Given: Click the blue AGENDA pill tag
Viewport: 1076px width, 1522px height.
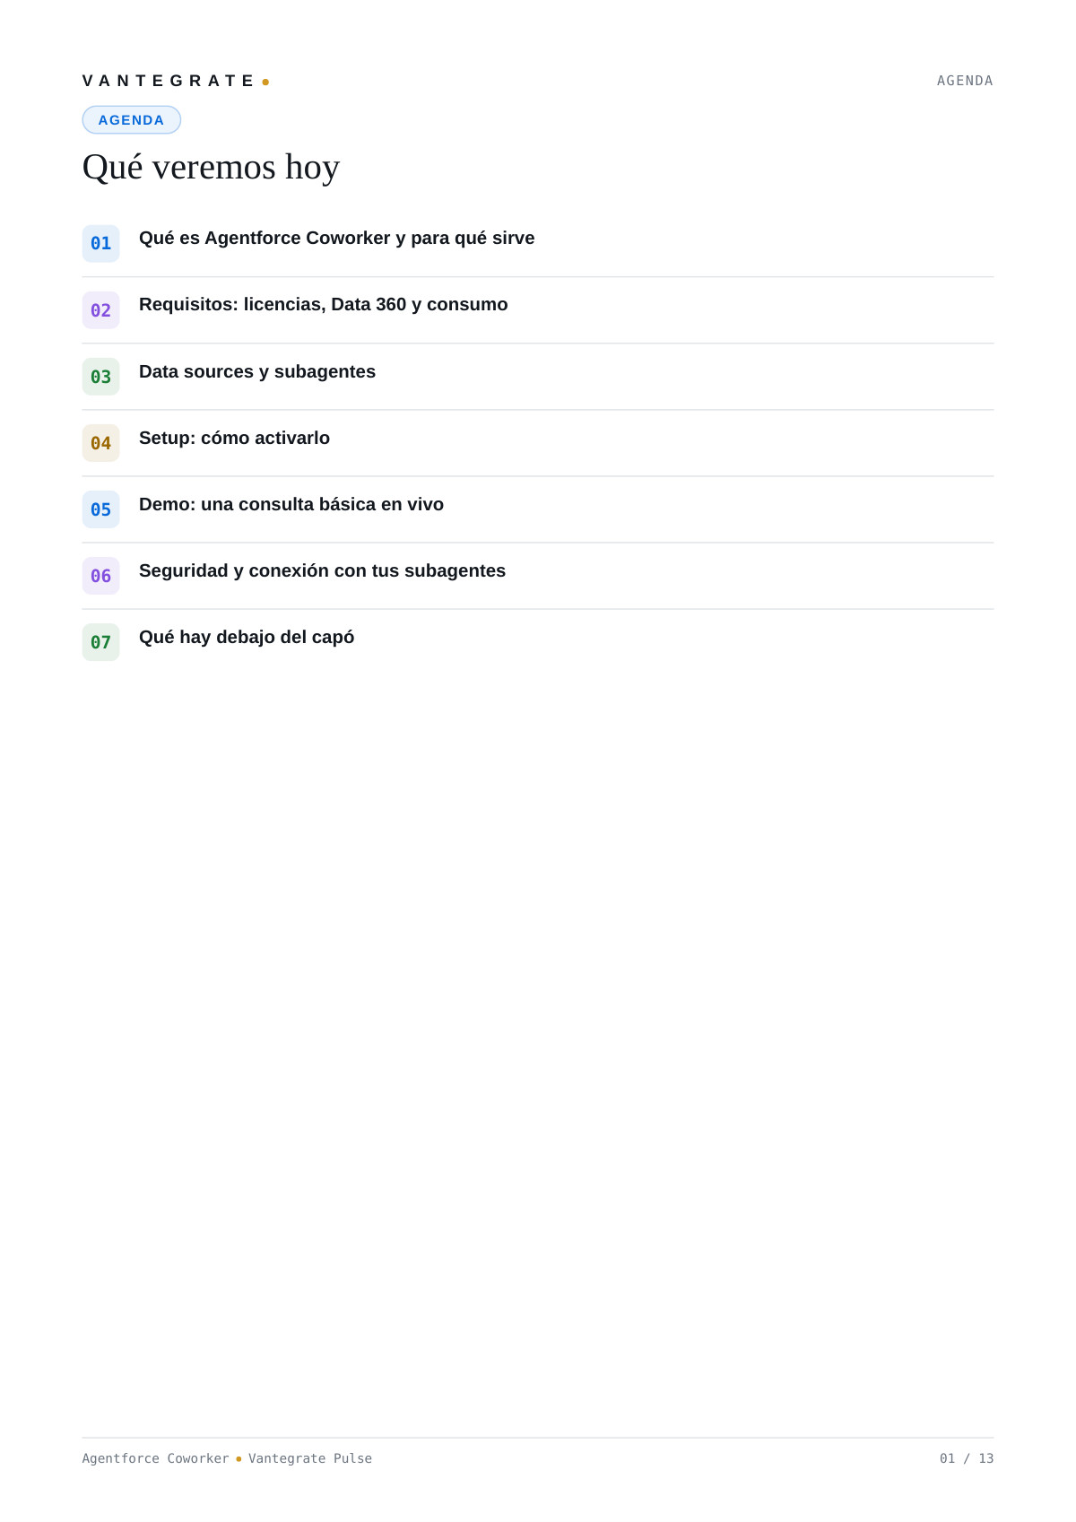Looking at the screenshot, I should [x=132, y=120].
